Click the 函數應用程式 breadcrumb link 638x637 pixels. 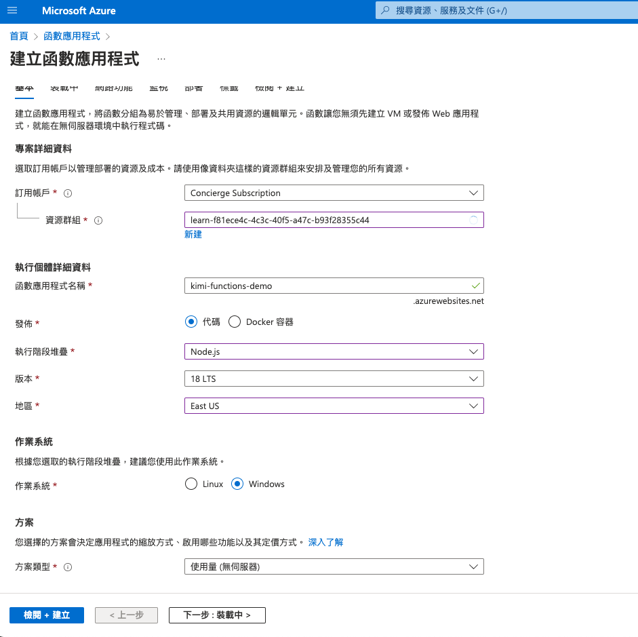point(72,36)
